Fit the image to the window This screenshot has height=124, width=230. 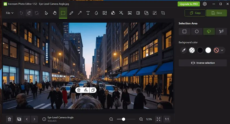pos(158,119)
